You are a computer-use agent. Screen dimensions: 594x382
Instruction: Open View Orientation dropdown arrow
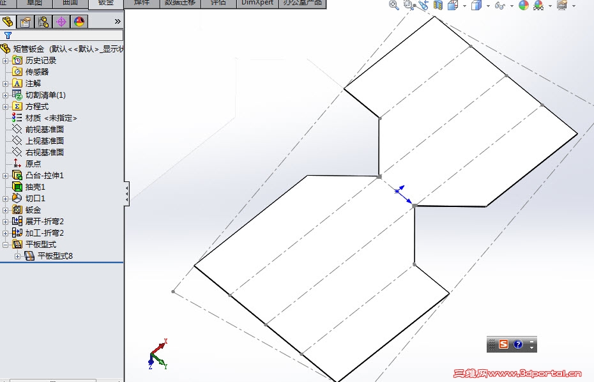click(x=464, y=6)
